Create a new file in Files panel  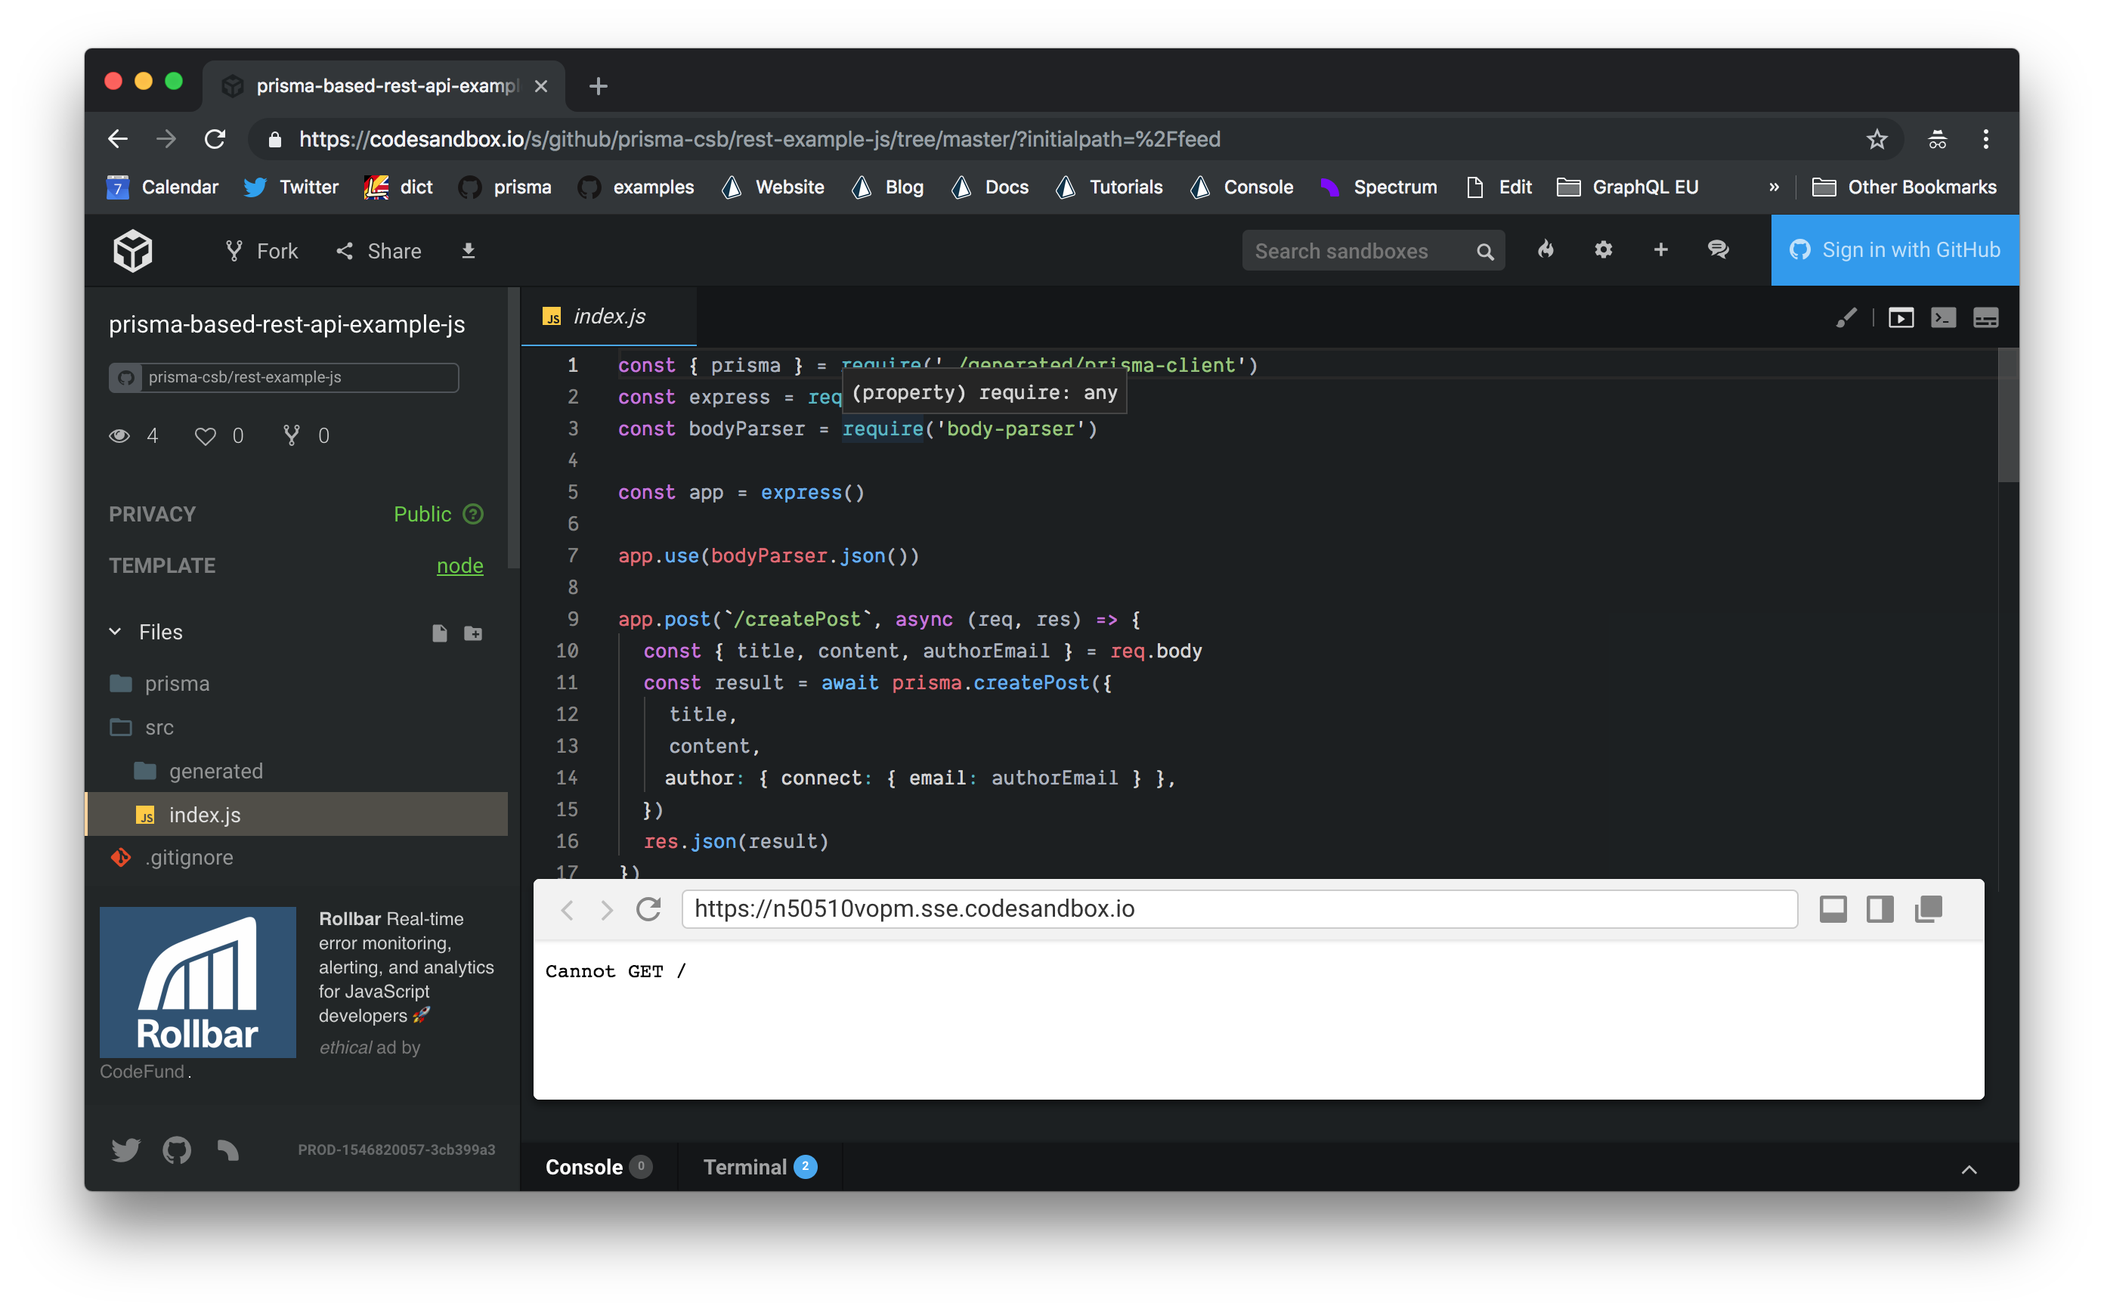pos(439,633)
